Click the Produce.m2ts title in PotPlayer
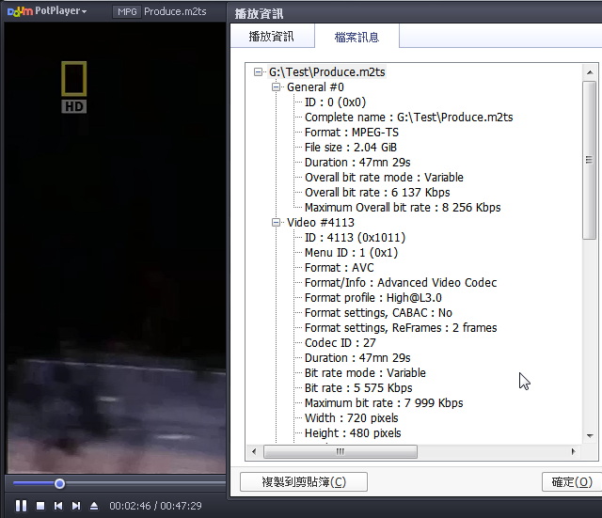602x518 pixels. [175, 11]
